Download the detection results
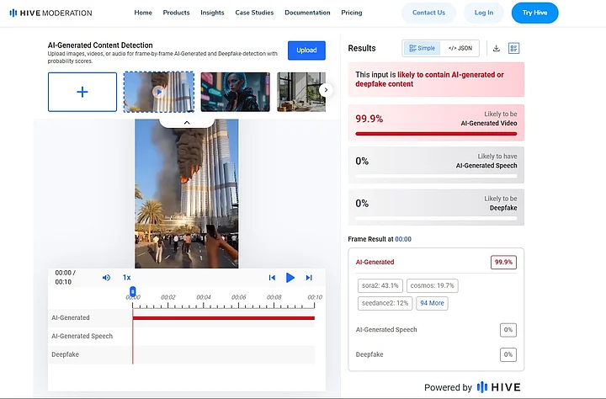The height and width of the screenshot is (399, 606). point(496,48)
